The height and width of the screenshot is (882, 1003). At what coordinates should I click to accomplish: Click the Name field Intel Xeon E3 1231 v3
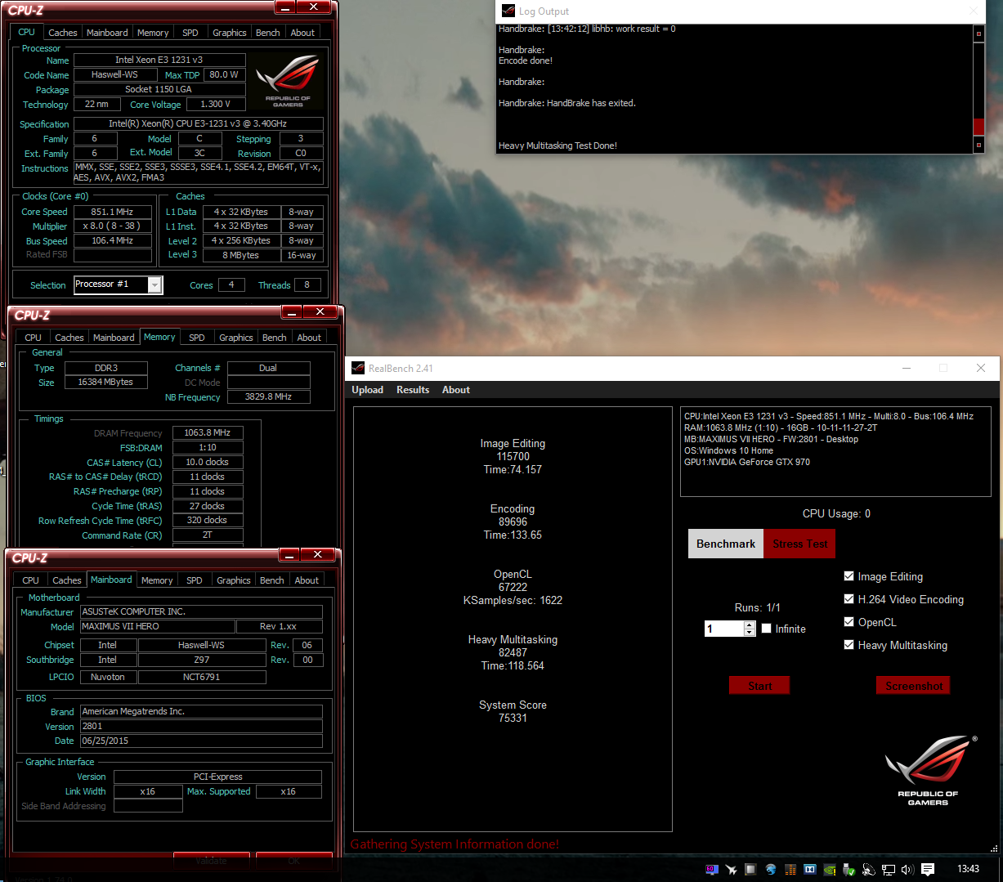pos(159,60)
